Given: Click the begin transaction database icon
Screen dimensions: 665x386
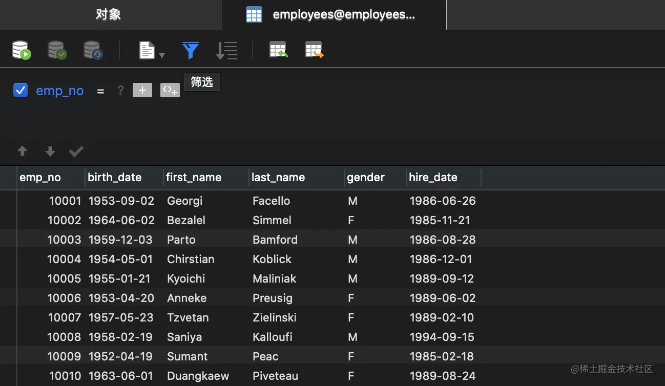Looking at the screenshot, I should 21,50.
